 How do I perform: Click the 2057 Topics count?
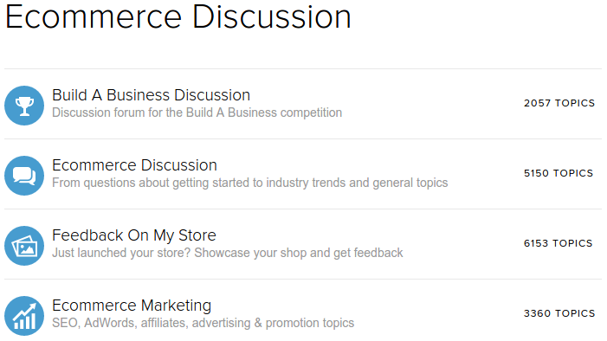click(559, 103)
